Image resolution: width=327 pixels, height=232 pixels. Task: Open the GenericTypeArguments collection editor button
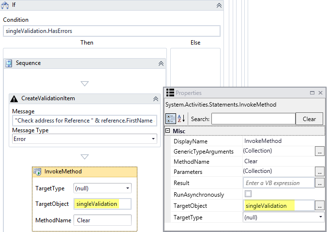click(x=319, y=152)
